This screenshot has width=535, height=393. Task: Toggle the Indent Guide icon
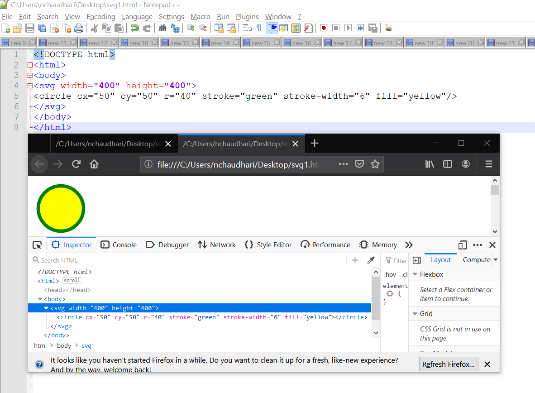[272, 28]
